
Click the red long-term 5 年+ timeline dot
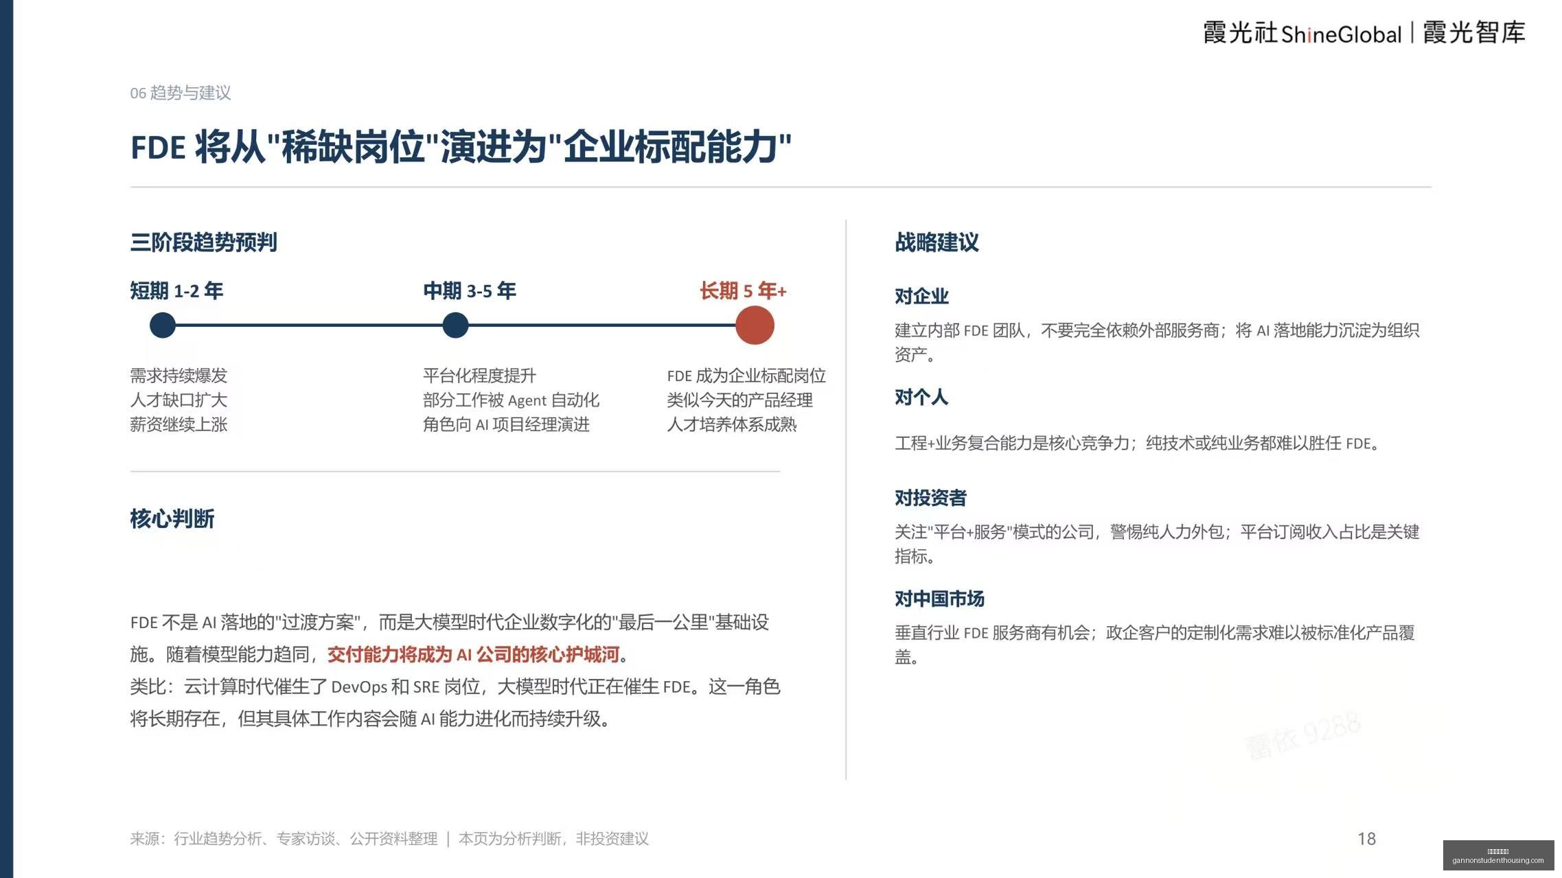point(755,325)
